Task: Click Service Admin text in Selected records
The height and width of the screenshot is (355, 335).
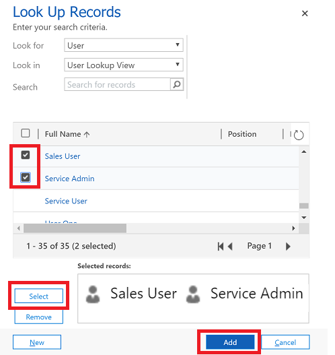Action: (x=256, y=294)
